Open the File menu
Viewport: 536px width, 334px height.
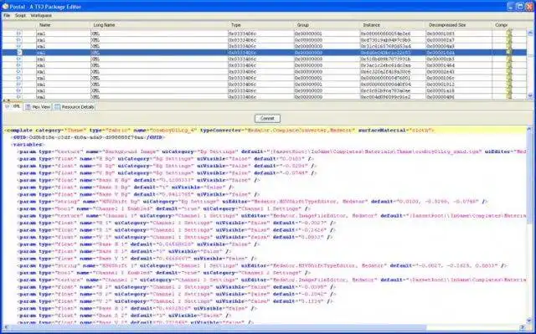(7, 15)
